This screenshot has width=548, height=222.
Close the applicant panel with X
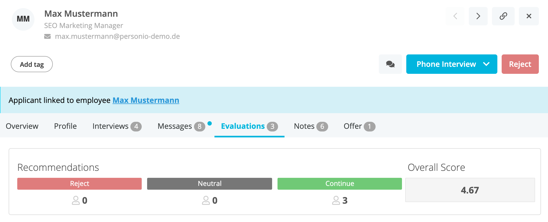[x=529, y=16]
